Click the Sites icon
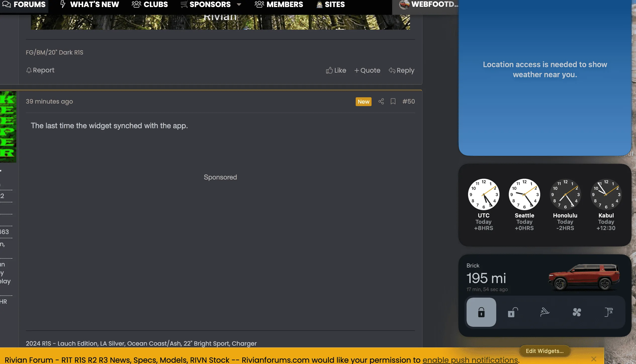This screenshot has width=636, height=364. pos(320,5)
